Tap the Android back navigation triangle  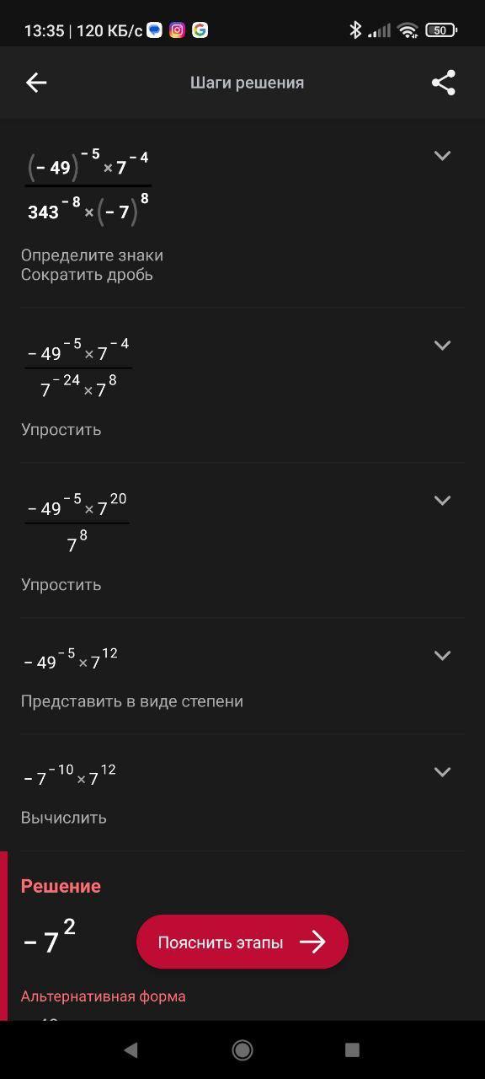point(131,1049)
